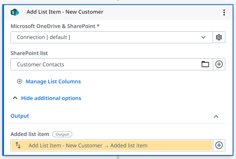Screen dimensions: 236x159
Task: Click the Output badge next to Added list item
Action: [62, 134]
